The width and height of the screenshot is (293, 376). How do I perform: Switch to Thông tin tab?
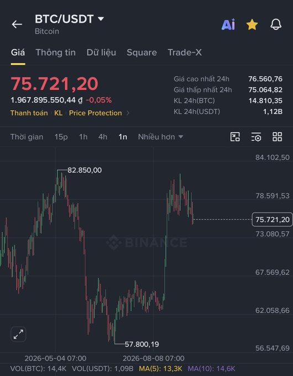pyautogui.click(x=56, y=53)
